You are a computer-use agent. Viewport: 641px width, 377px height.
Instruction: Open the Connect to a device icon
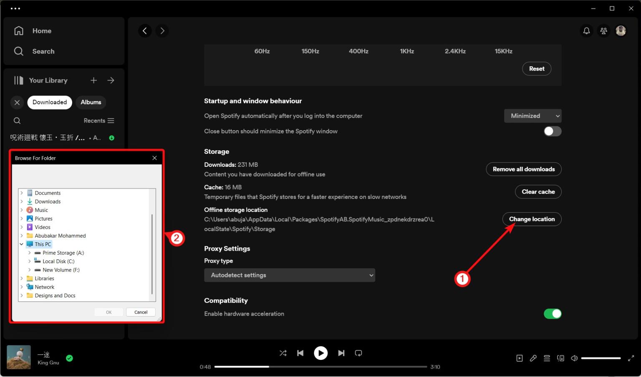pyautogui.click(x=560, y=358)
